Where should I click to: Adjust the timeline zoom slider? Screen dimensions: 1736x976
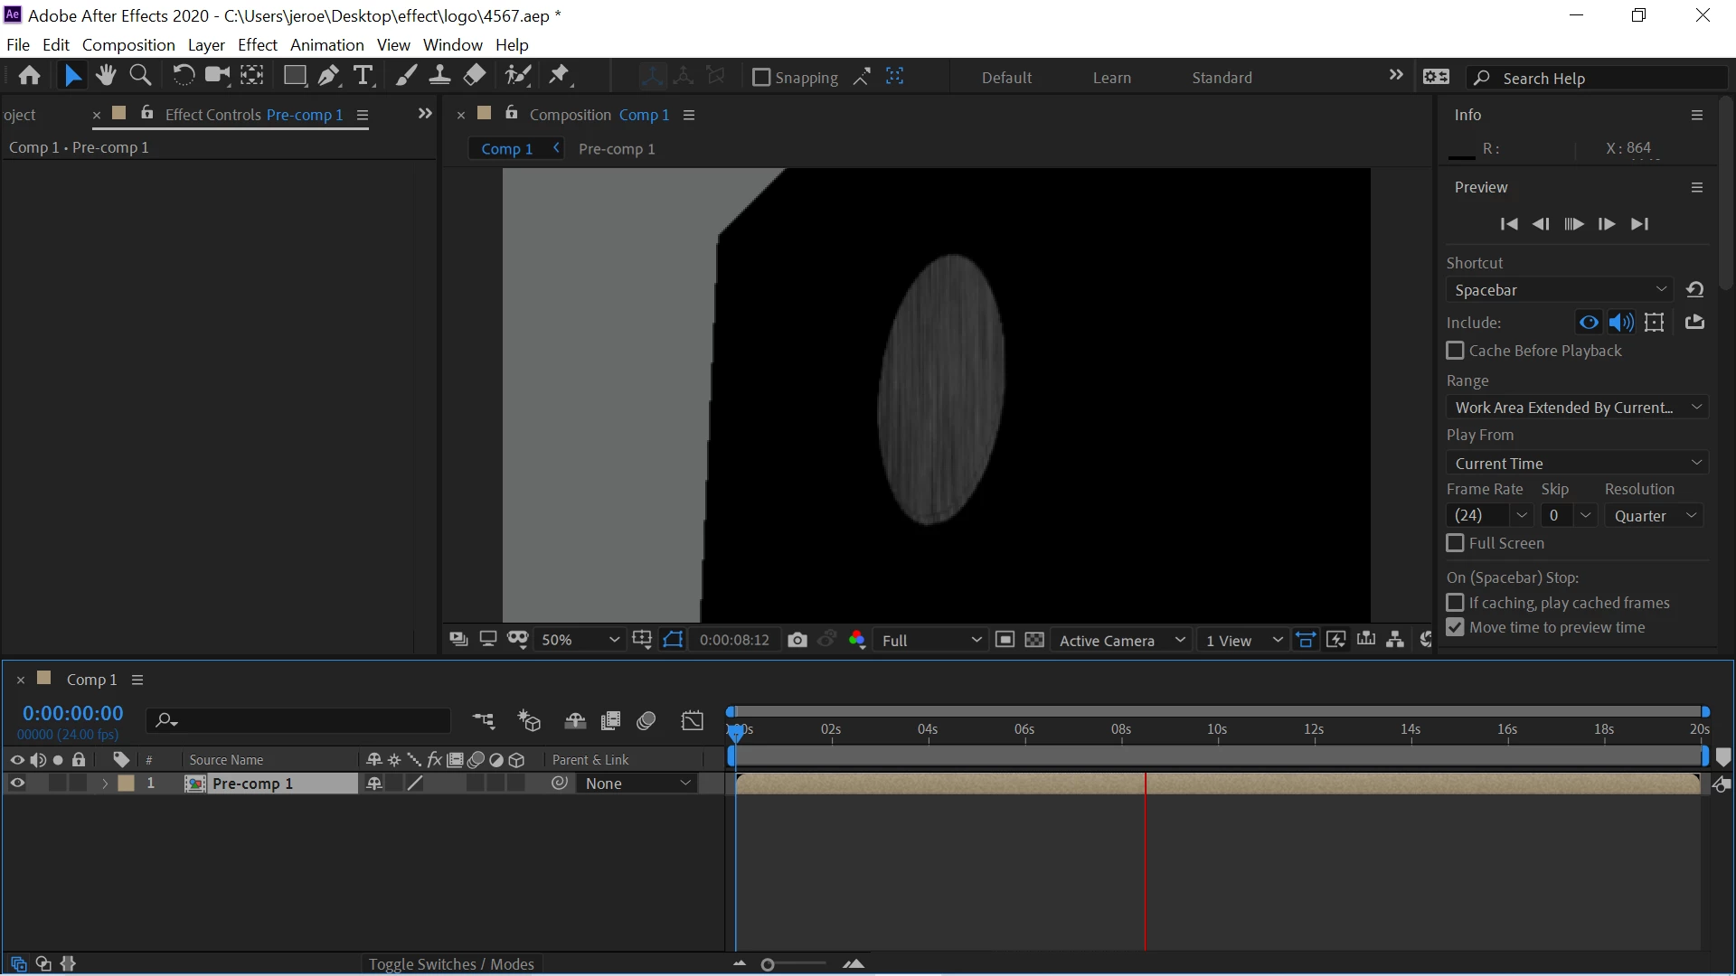[768, 964]
